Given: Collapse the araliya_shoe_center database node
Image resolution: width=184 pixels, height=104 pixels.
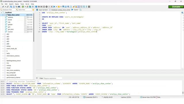Looking at the screenshot, I should (x=3, y=15).
